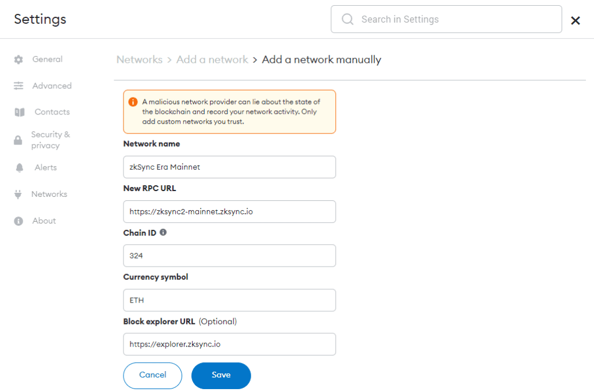Viewport: 594px width, 392px height.
Task: Click the Advanced sliders icon
Action: tap(19, 86)
